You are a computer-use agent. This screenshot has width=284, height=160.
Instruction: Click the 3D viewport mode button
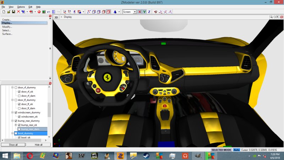coord(56,17)
